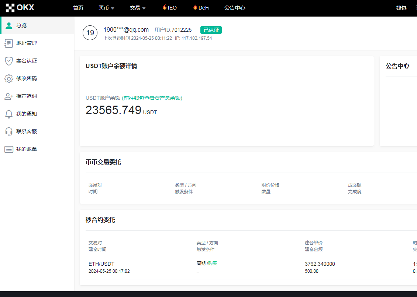Expand the 交易 dropdown menu
The width and height of the screenshot is (417, 297).
[x=138, y=8]
